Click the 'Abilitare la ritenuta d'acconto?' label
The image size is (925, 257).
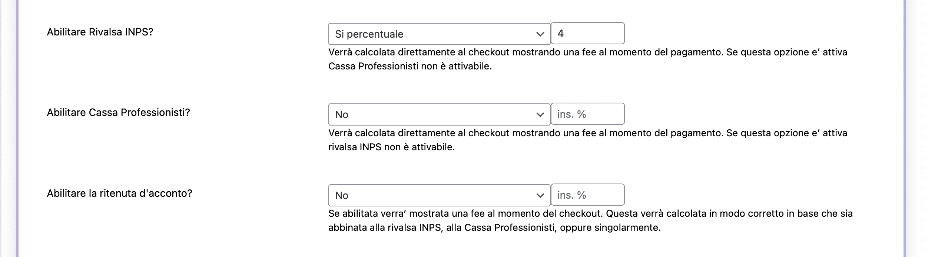click(119, 193)
